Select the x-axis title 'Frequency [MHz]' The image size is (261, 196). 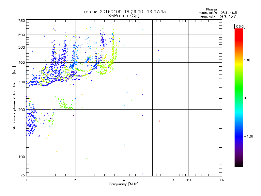pyautogui.click(x=124, y=184)
